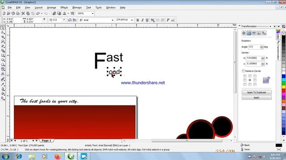This screenshot has width=286, height=160.
Task: Switch to the Rotate transformation button
Action: pyautogui.click(x=249, y=33)
